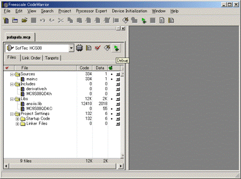The image size is (241, 179).
Task: Click the red checkmark icon in the project toolbar
Action: [98, 48]
